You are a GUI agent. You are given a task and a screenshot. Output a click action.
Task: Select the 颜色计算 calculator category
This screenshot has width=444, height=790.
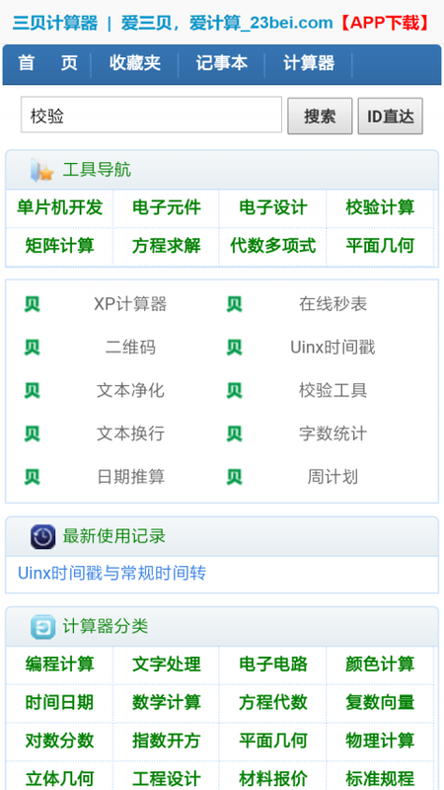[x=380, y=664]
